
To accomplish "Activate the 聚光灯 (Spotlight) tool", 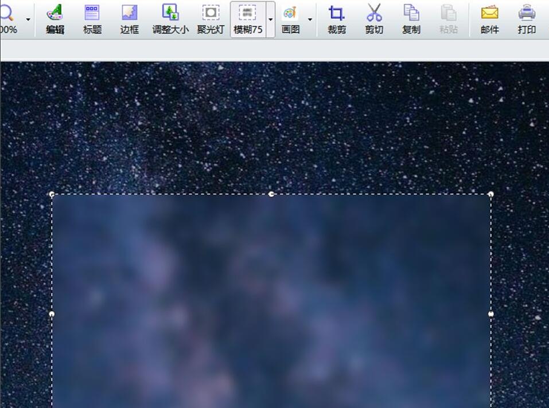I will click(x=211, y=19).
